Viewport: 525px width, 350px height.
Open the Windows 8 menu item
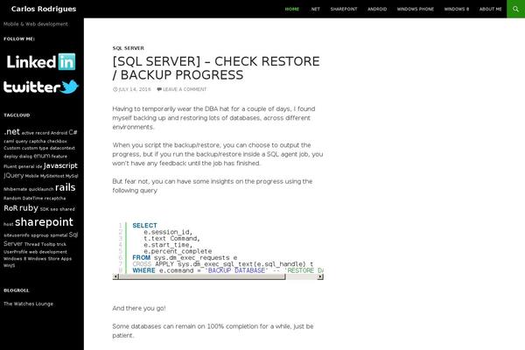(457, 9)
